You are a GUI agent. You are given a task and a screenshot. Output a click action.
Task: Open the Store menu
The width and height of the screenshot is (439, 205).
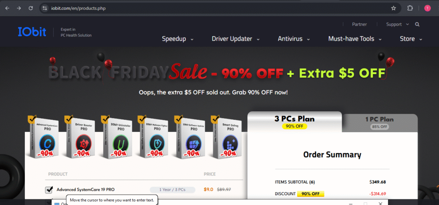coord(411,39)
